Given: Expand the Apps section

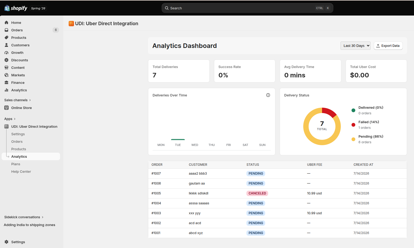Looking at the screenshot, I should [10, 119].
